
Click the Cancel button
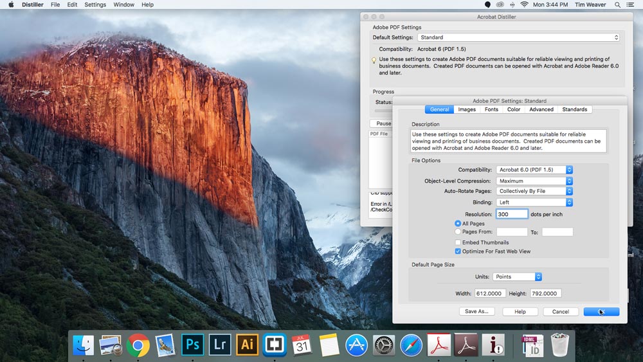(x=561, y=312)
